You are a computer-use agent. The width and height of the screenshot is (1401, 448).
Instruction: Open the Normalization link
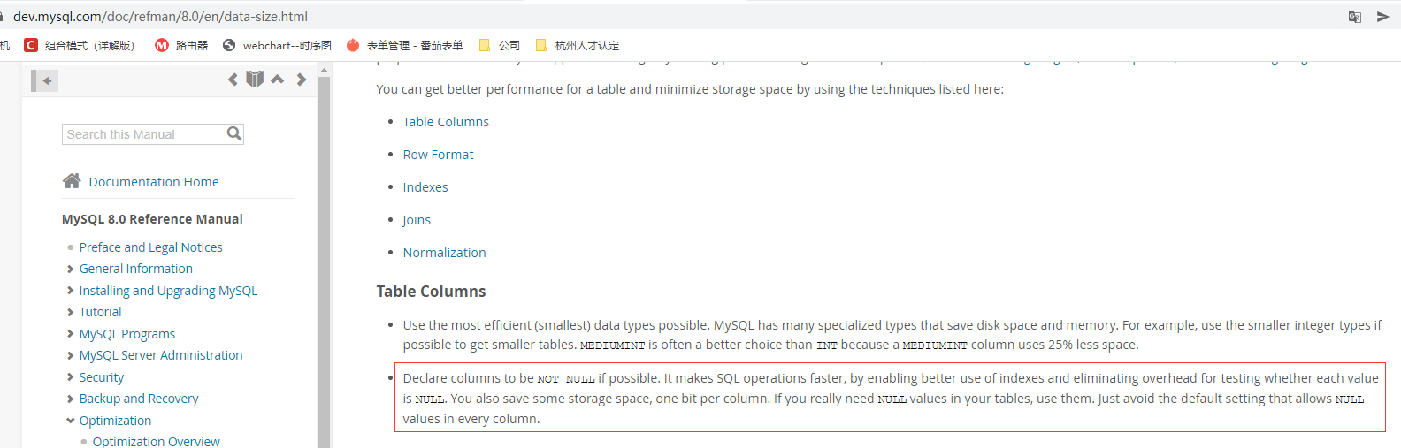pos(444,253)
